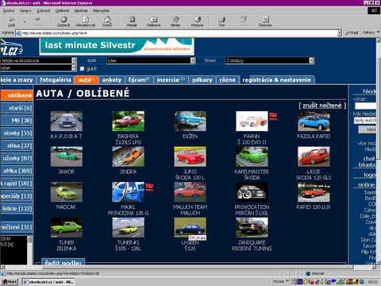Screen dimensions: 381x286
Task: Click the last minute Silvestr banner
Action: pyautogui.click(x=117, y=46)
